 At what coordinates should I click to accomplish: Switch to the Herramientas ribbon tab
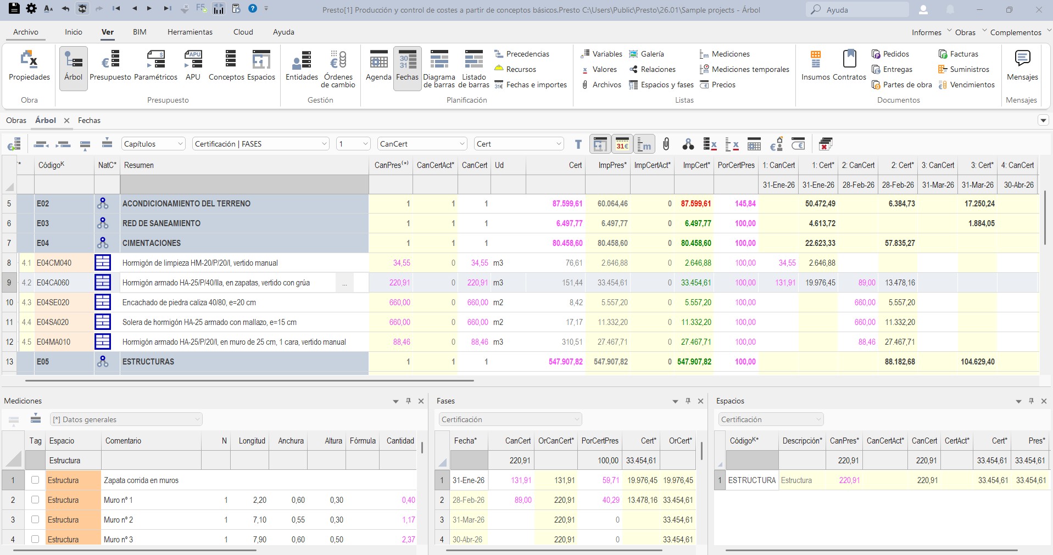[190, 32]
